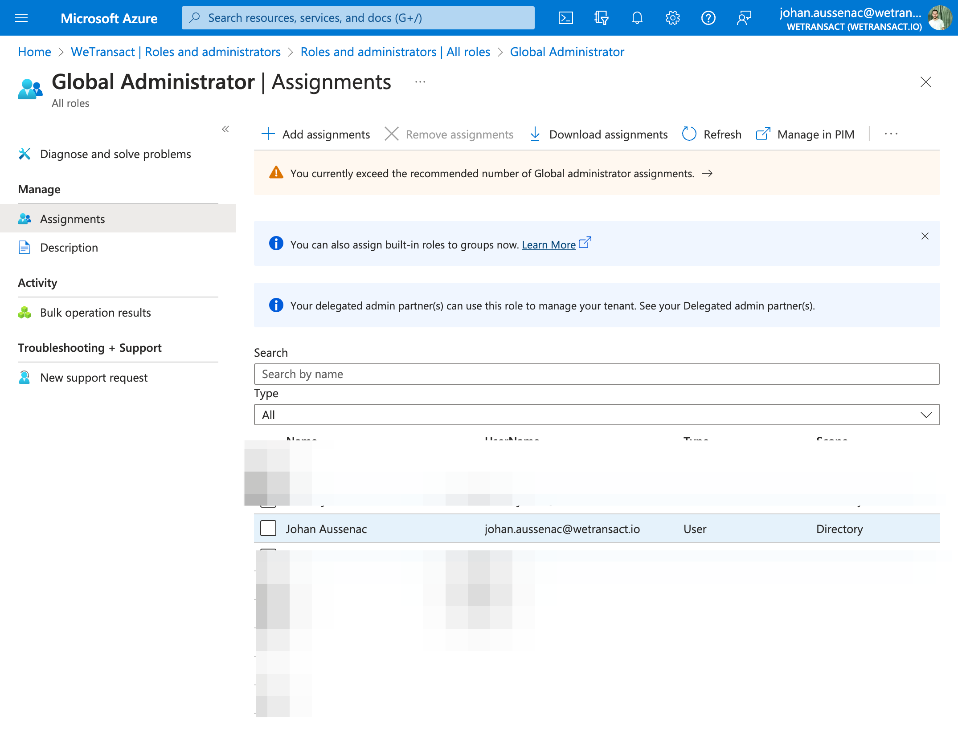This screenshot has height=741, width=958.
Task: Open Manage in PIM
Action: [805, 134]
